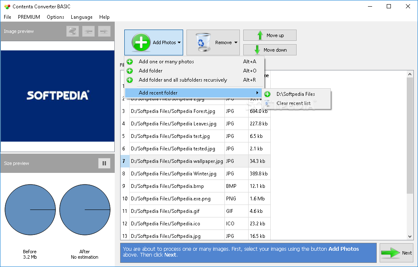Click the previous image arrow in Image preview

tap(88, 31)
